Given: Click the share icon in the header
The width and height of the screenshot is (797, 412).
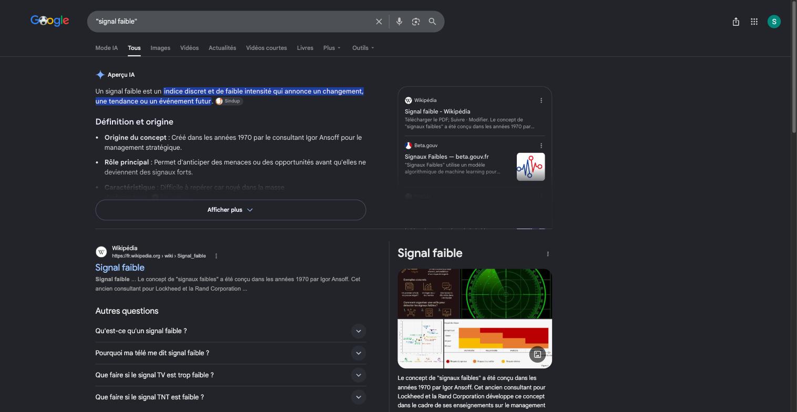Looking at the screenshot, I should pos(736,22).
